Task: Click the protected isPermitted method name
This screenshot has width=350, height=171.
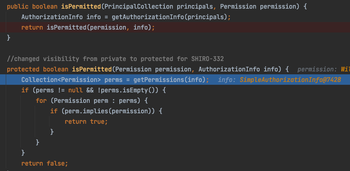Action: point(92,69)
